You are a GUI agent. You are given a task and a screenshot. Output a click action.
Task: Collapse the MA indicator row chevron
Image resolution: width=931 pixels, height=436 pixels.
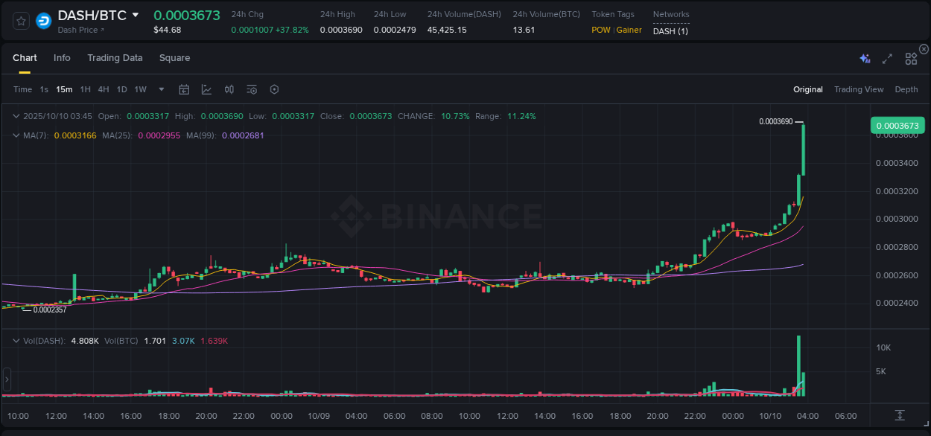click(16, 135)
